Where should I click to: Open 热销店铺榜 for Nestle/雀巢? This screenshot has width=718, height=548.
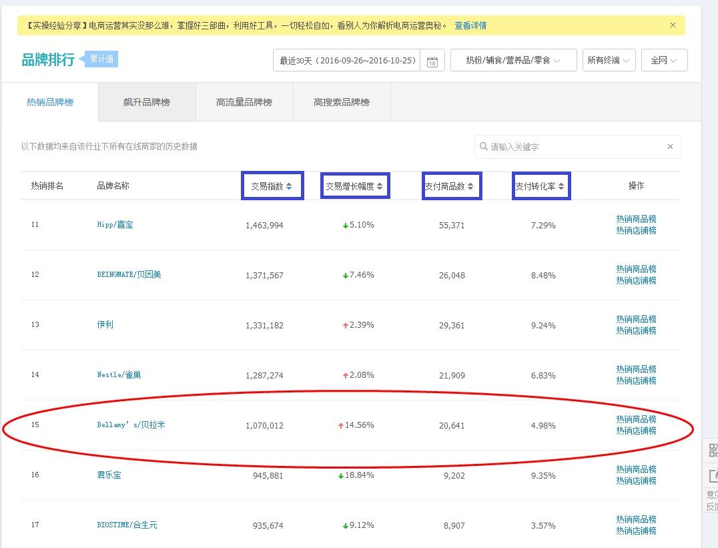(636, 380)
